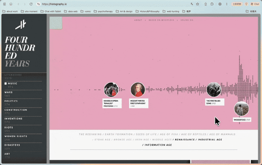Click the grey square at canvas top-left corner
The width and height of the screenshot is (262, 165).
(56, 23)
